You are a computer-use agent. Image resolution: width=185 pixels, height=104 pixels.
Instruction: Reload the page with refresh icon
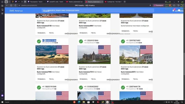coord(15,5)
